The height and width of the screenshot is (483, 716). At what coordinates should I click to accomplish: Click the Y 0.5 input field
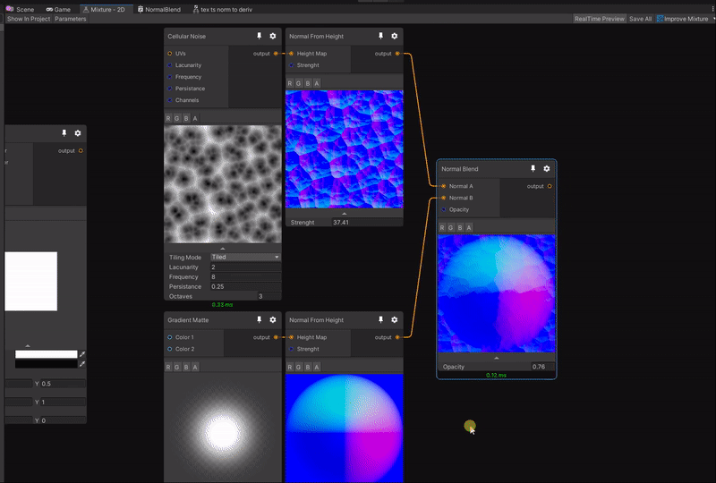(x=63, y=384)
